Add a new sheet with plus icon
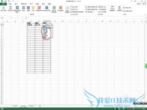This screenshot has width=147, height=110. click(40, 106)
